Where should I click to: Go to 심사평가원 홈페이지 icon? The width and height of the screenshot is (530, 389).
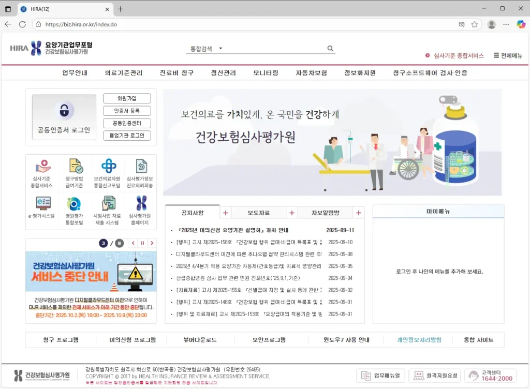pos(140,211)
